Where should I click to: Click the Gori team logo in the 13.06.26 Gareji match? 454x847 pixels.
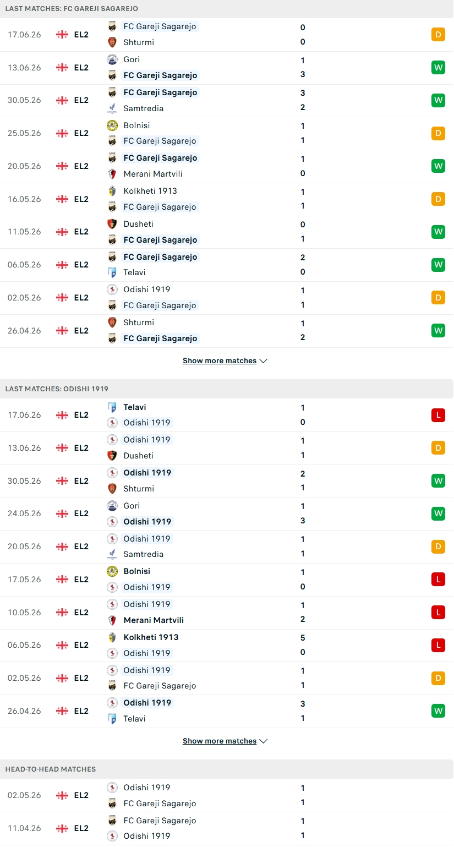(112, 59)
